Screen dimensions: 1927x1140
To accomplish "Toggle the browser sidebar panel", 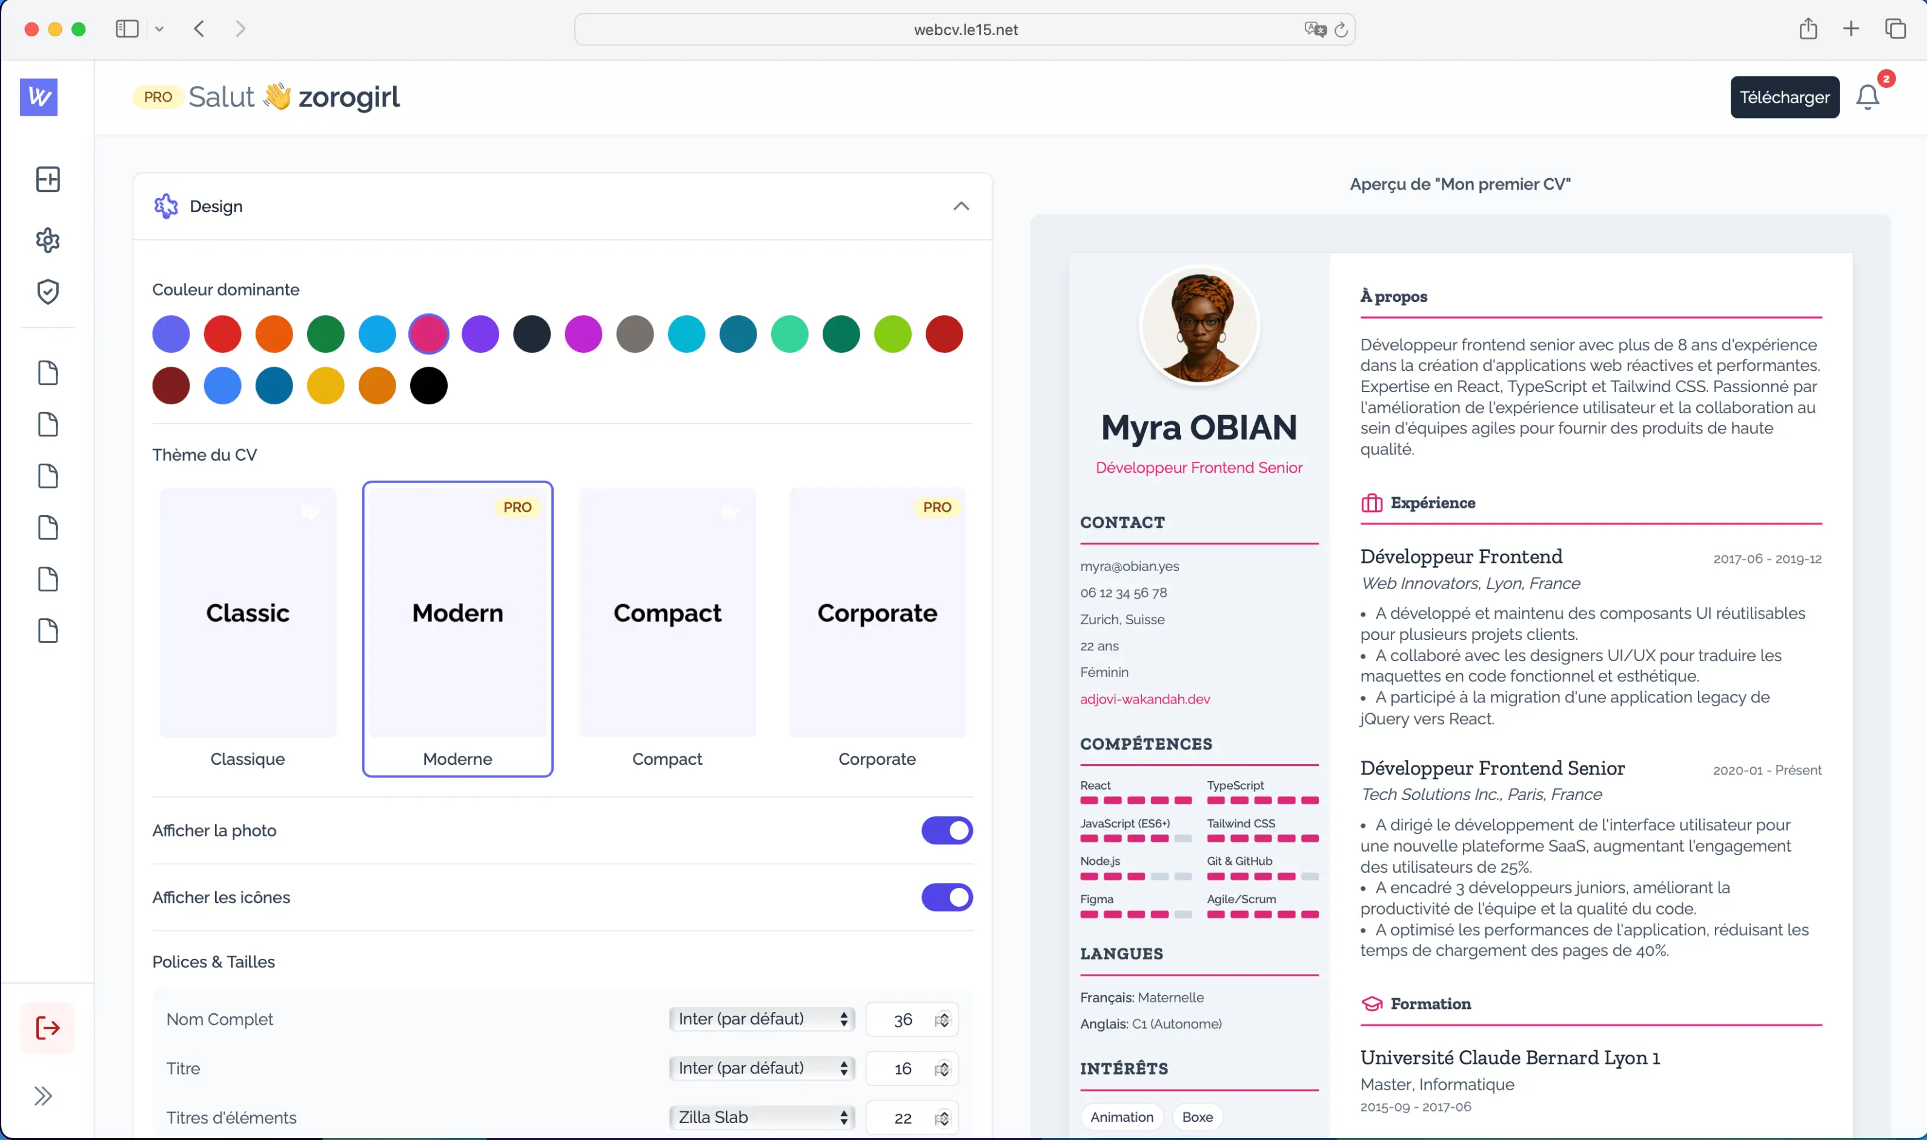I will [x=127, y=28].
